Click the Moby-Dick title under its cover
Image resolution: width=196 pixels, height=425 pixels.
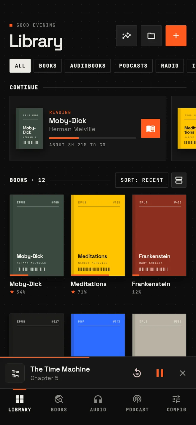pos(26,284)
